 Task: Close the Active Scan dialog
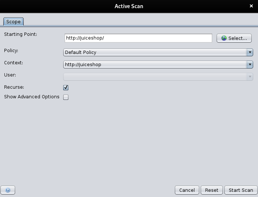pyautogui.click(x=251, y=6)
